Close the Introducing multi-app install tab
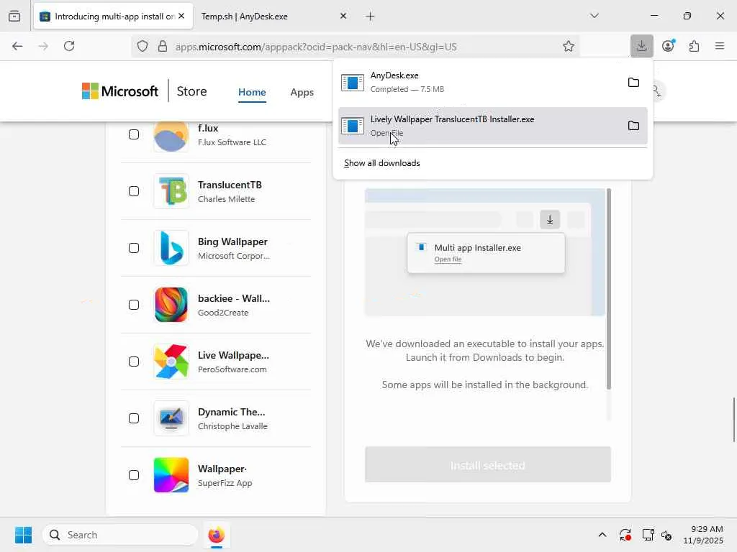 coord(181,16)
